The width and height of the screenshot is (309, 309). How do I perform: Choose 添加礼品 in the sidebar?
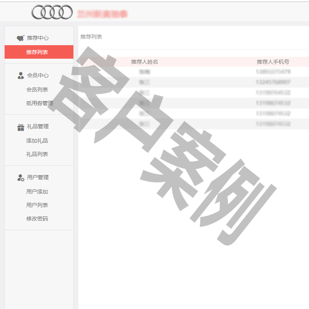pos(37,141)
